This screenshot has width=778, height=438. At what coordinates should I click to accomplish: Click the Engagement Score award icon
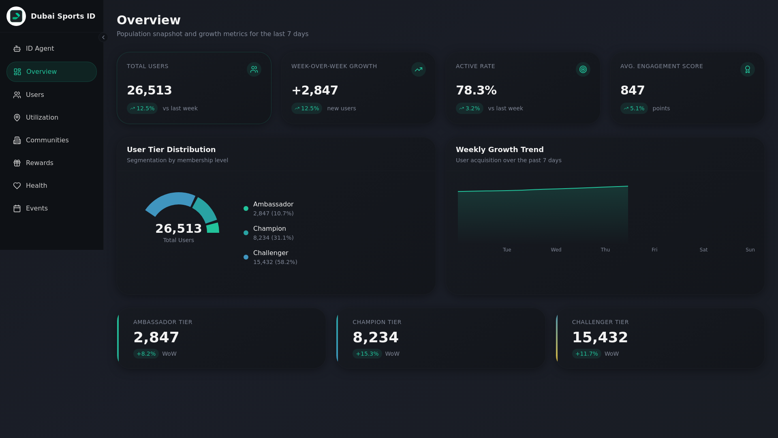point(748,69)
